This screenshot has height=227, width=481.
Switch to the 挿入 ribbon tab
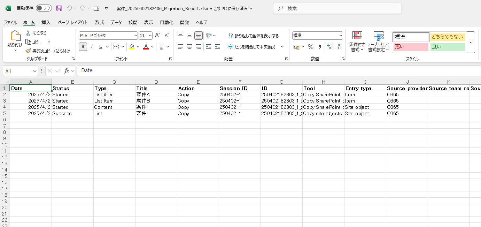pyautogui.click(x=45, y=22)
